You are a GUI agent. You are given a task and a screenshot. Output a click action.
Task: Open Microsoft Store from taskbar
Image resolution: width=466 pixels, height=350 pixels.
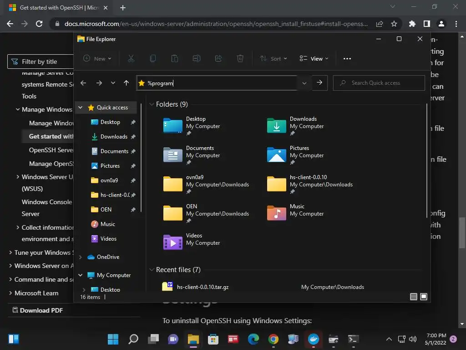click(x=213, y=339)
